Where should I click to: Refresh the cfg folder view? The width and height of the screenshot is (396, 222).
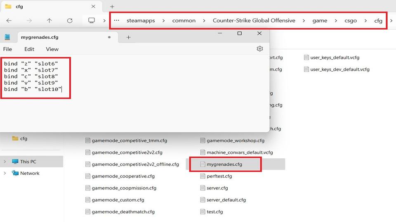click(70, 21)
